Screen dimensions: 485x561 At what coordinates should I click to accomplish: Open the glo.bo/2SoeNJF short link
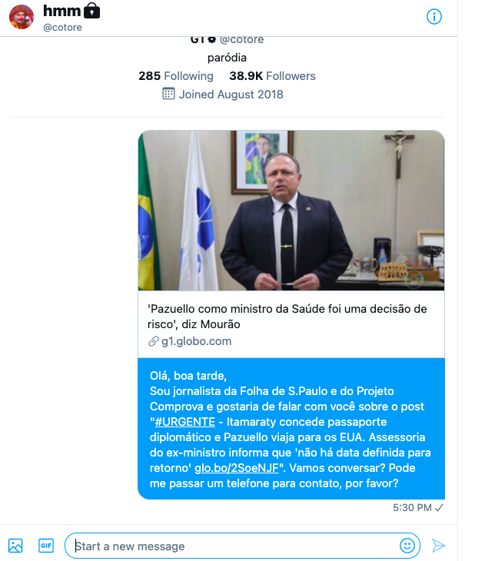(237, 468)
